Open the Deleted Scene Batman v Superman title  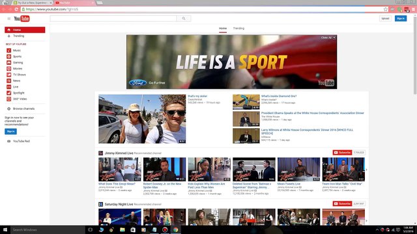pos(252,185)
